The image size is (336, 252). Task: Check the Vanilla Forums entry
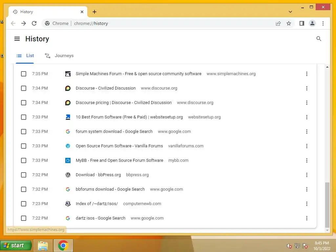[24, 146]
